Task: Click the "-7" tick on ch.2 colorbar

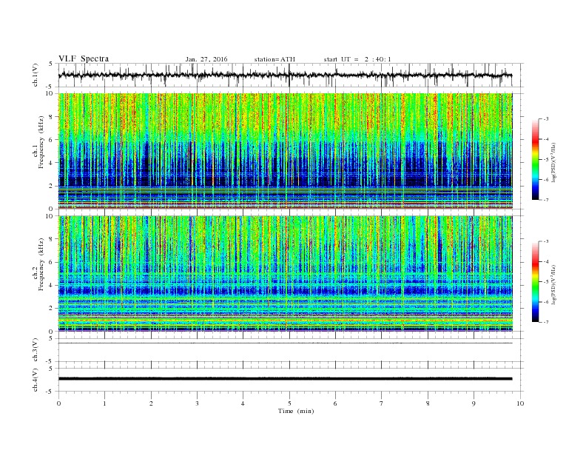Action: coord(546,322)
